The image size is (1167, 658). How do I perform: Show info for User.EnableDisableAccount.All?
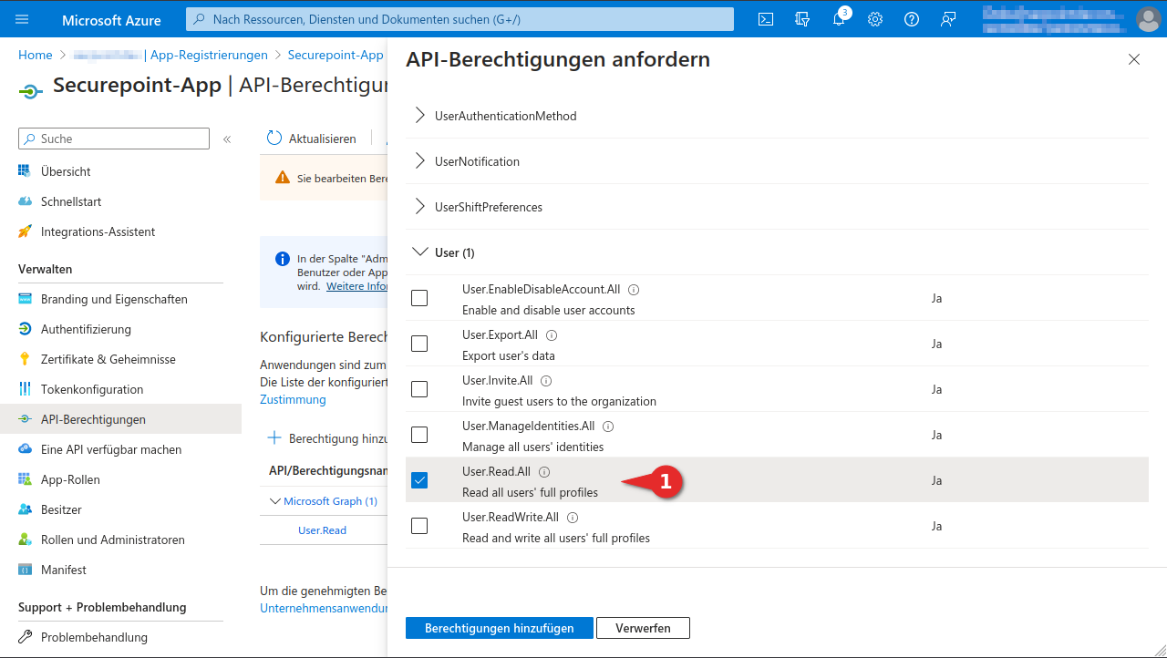[x=634, y=290]
